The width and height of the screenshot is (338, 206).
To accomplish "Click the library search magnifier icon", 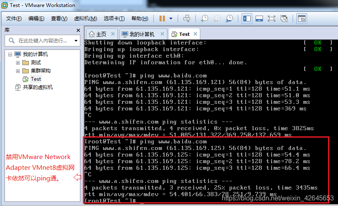I will point(12,40).
